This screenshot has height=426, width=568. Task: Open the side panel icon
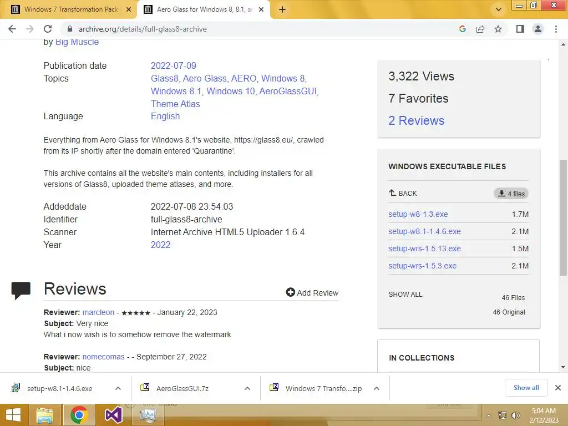[x=520, y=29]
